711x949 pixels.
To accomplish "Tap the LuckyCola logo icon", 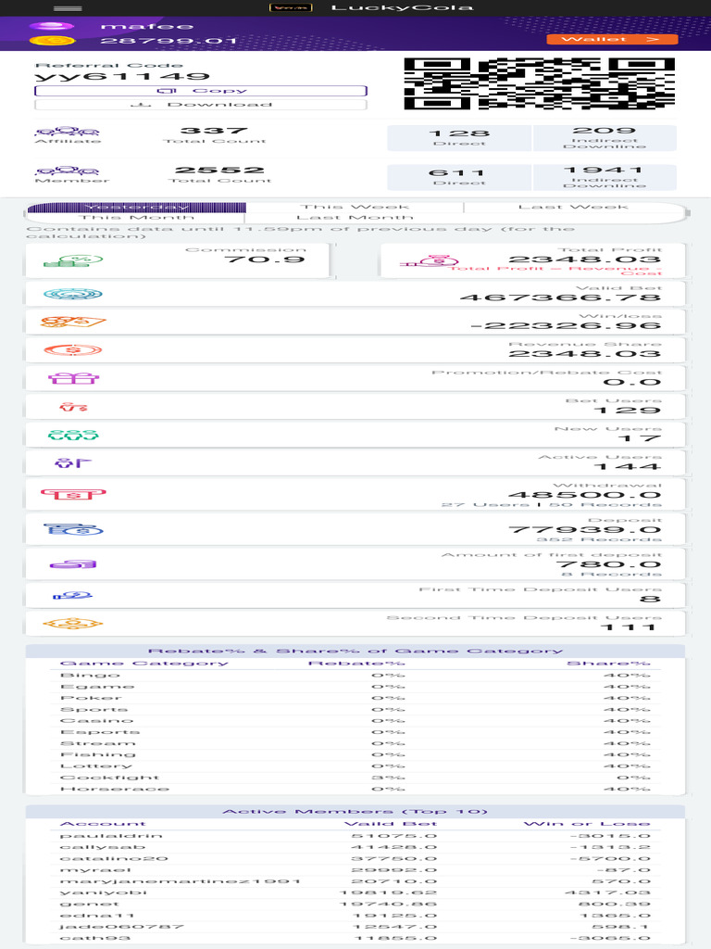I will [290, 7].
